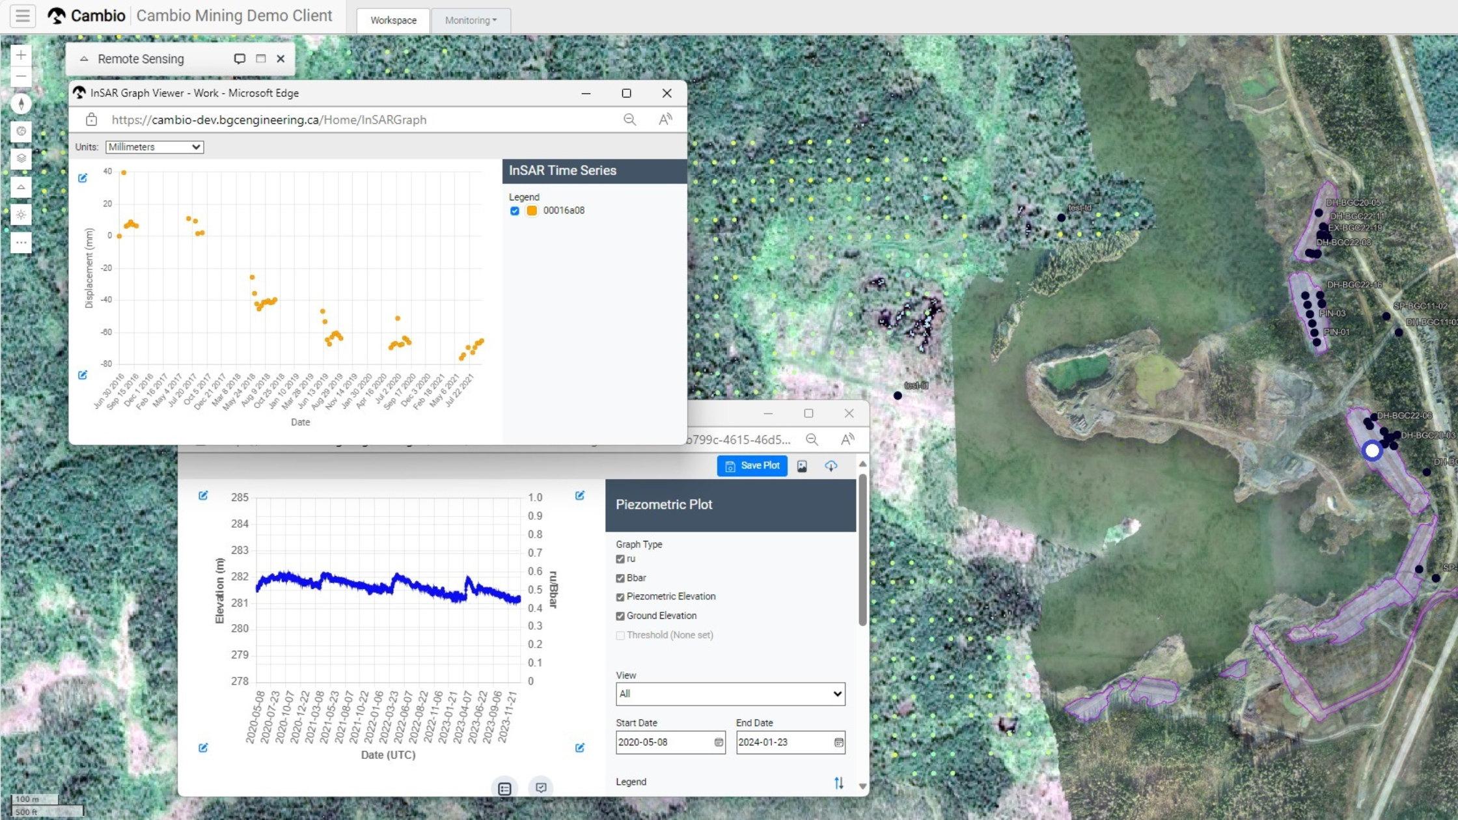Viewport: 1458px width, 820px height.
Task: Open the Units Millimeters dropdown
Action: pyautogui.click(x=154, y=147)
